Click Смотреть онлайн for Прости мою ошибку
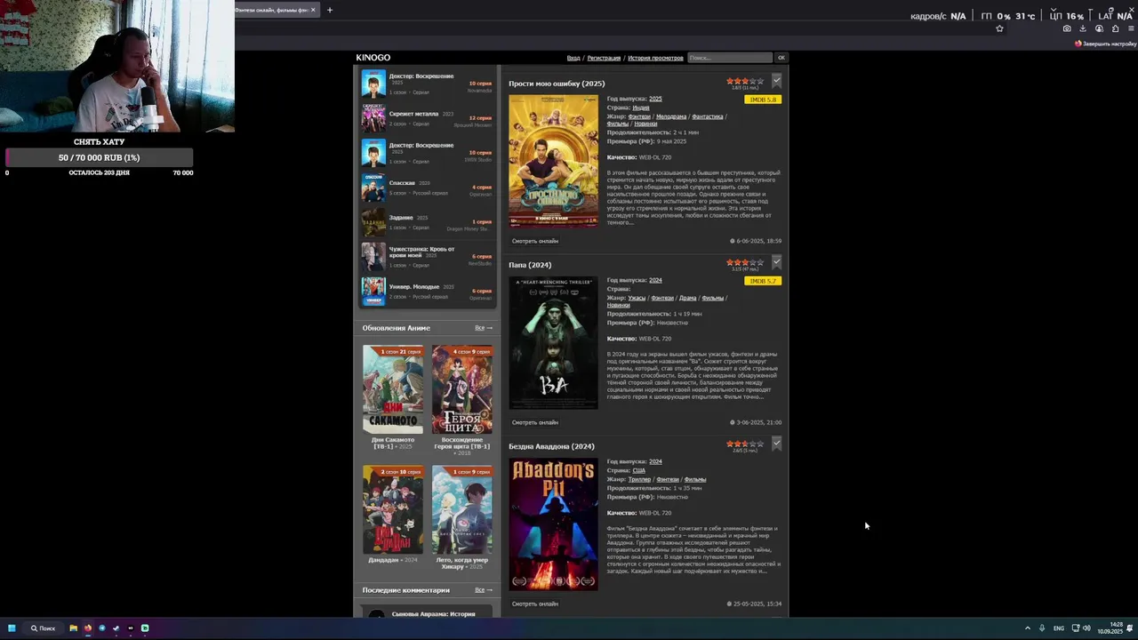The width and height of the screenshot is (1138, 640). click(x=535, y=241)
